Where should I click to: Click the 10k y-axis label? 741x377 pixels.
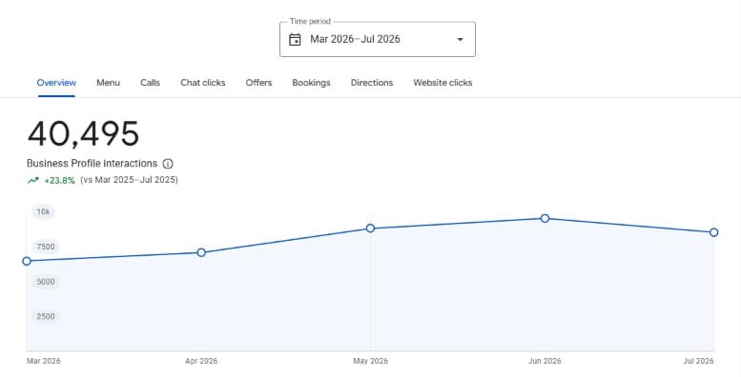click(x=43, y=212)
